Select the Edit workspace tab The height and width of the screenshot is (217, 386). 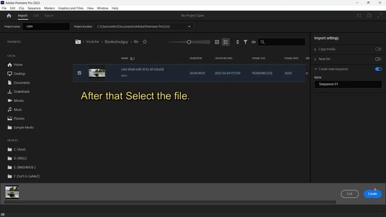coord(36,16)
